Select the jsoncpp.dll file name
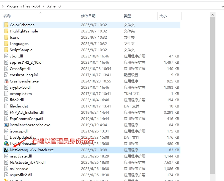Viewport: 224px width, 181px height. pyautogui.click(x=19, y=131)
